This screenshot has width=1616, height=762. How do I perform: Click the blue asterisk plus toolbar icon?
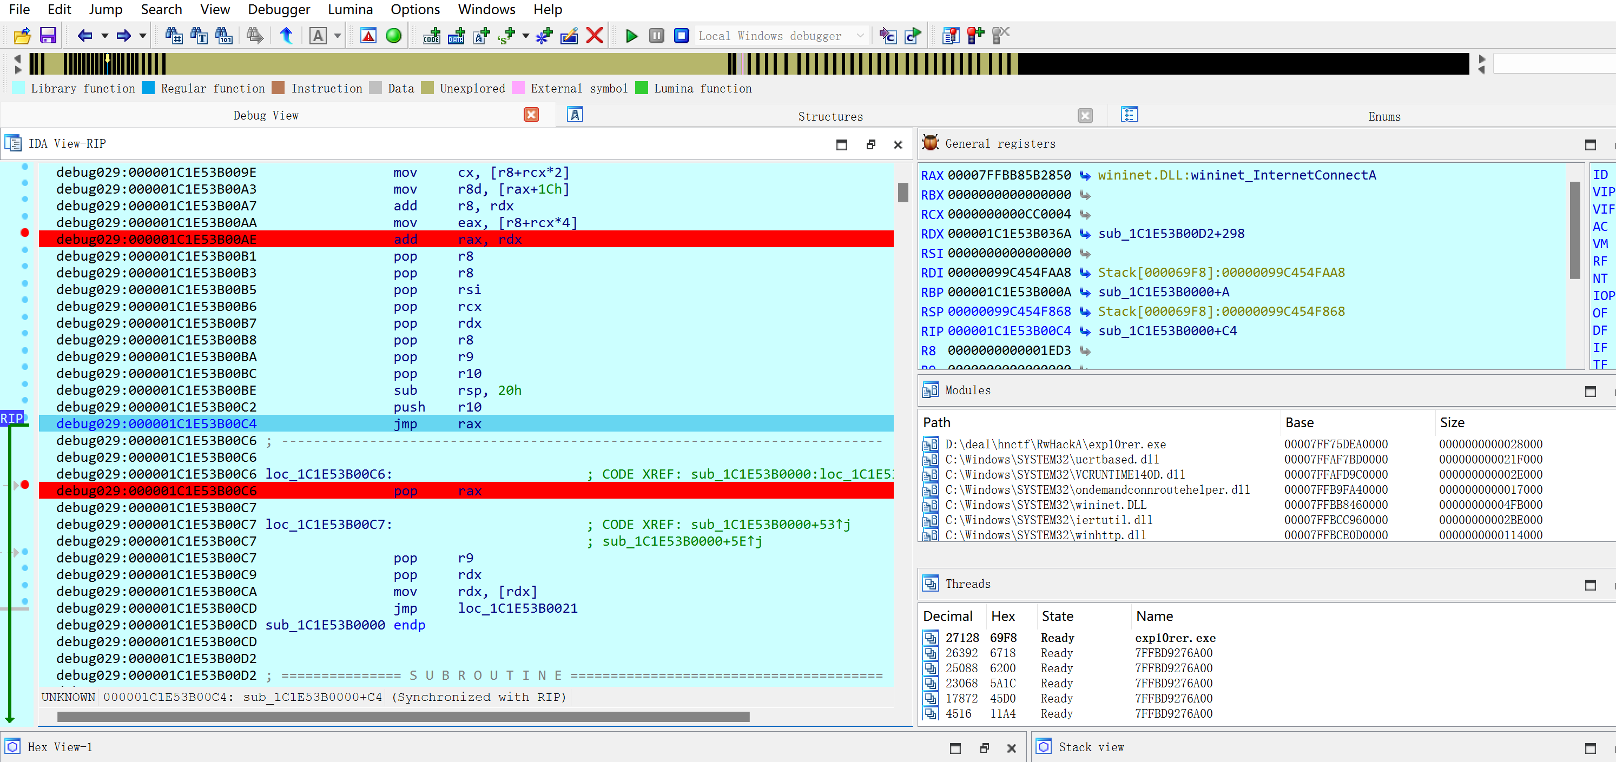coord(544,36)
